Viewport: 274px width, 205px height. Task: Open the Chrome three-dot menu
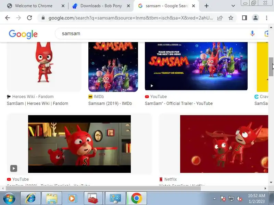(x=266, y=18)
